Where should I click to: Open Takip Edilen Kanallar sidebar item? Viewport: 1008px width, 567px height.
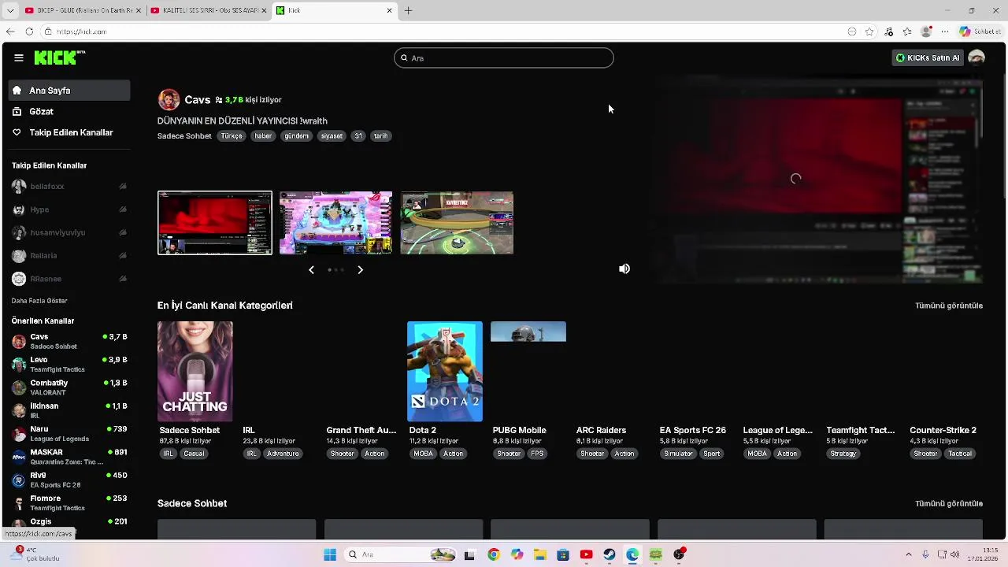[69, 132]
